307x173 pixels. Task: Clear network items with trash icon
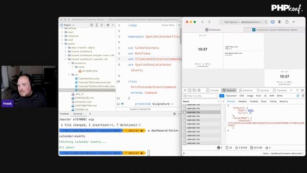[x=303, y=96]
